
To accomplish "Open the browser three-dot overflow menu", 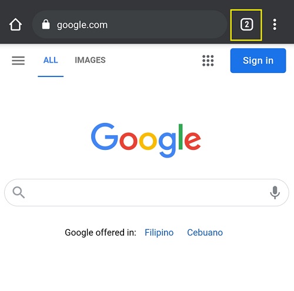I will point(275,25).
